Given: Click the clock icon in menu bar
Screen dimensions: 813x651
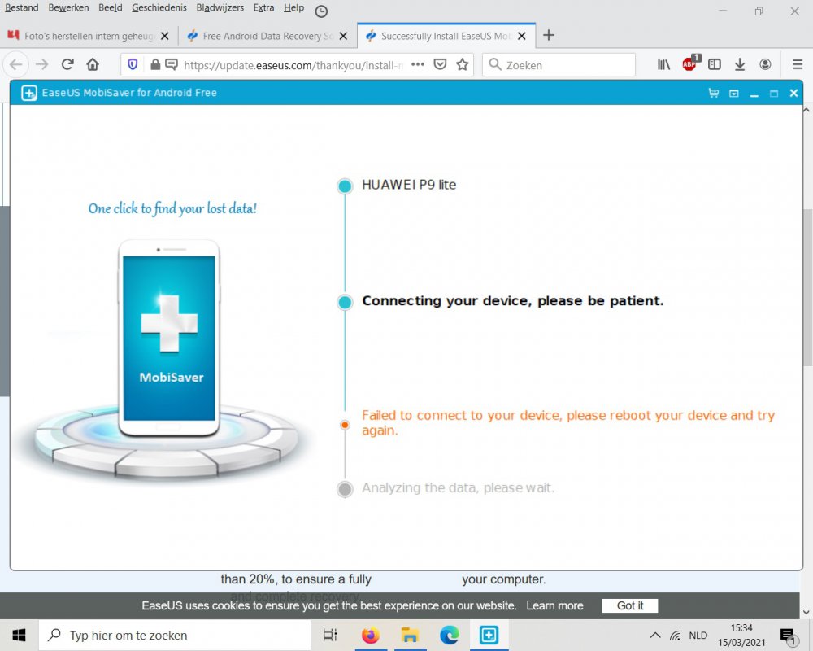Looking at the screenshot, I should 321,11.
